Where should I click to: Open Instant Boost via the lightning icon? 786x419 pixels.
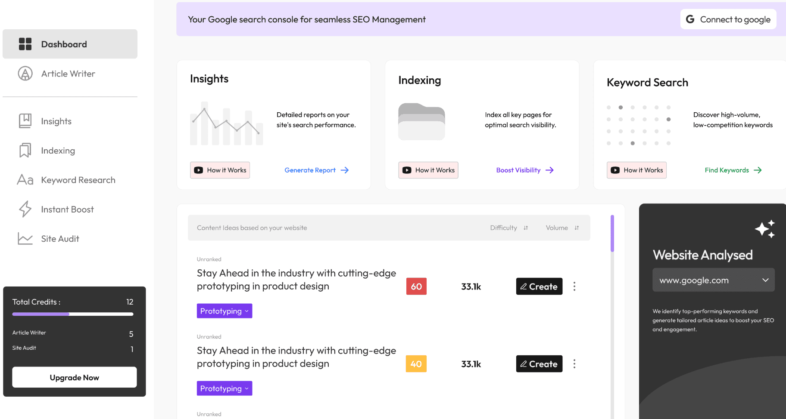[x=25, y=209]
